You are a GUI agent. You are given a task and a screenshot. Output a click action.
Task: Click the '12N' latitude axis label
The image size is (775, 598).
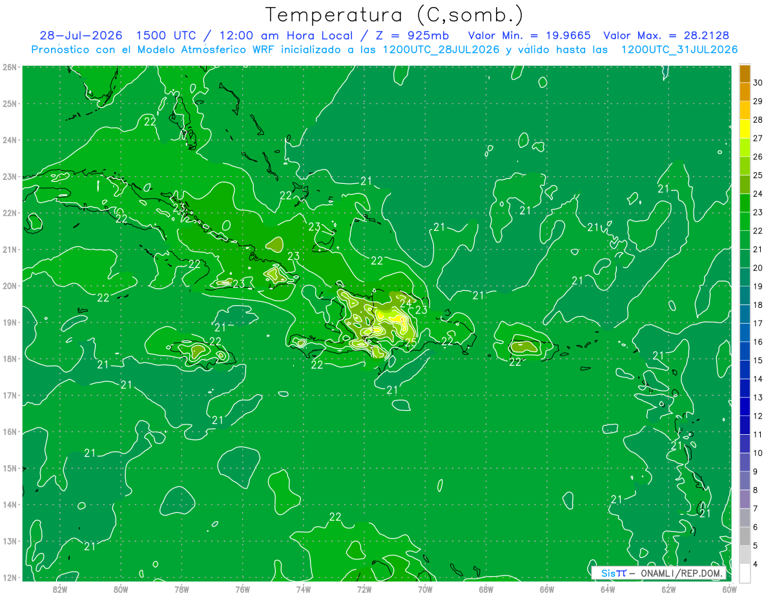[10, 577]
